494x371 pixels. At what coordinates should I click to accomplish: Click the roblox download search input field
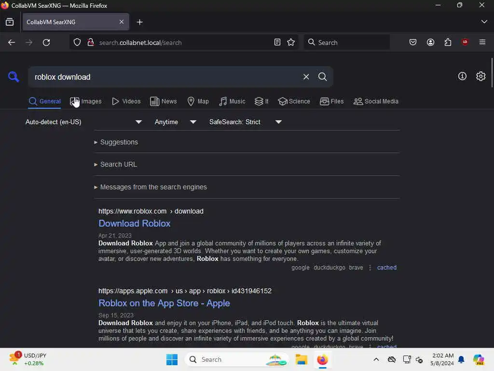(x=165, y=77)
